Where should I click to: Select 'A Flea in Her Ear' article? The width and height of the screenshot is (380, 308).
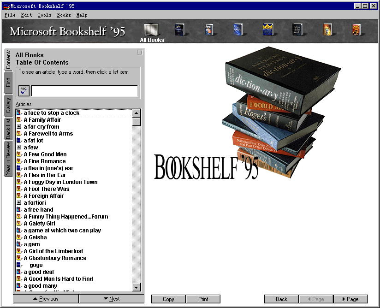coord(45,175)
